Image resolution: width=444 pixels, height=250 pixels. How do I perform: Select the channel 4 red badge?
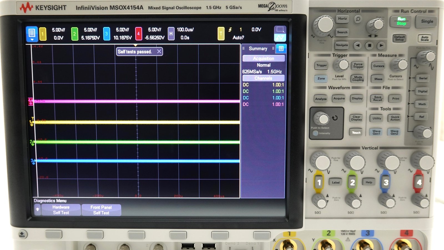point(138,34)
